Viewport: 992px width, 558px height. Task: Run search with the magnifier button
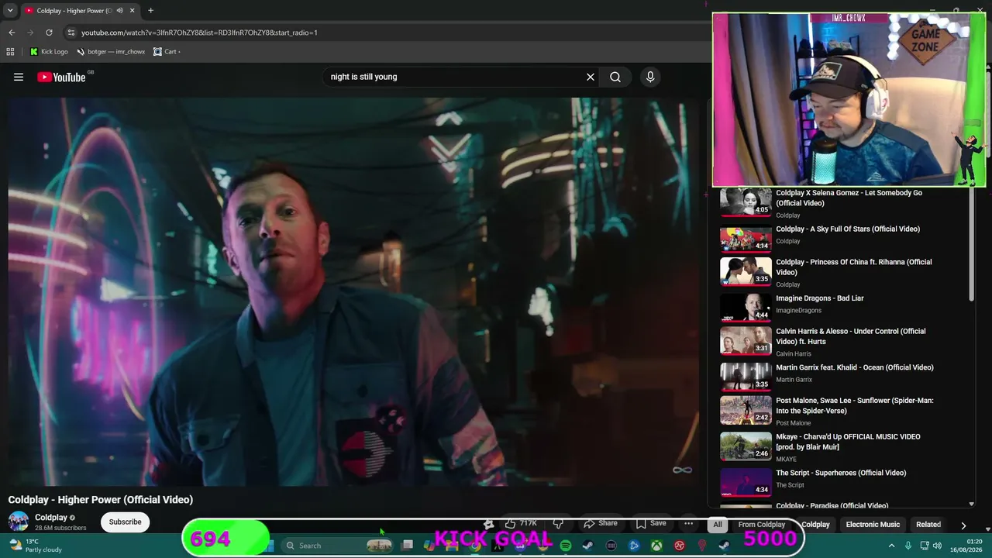[x=615, y=77]
